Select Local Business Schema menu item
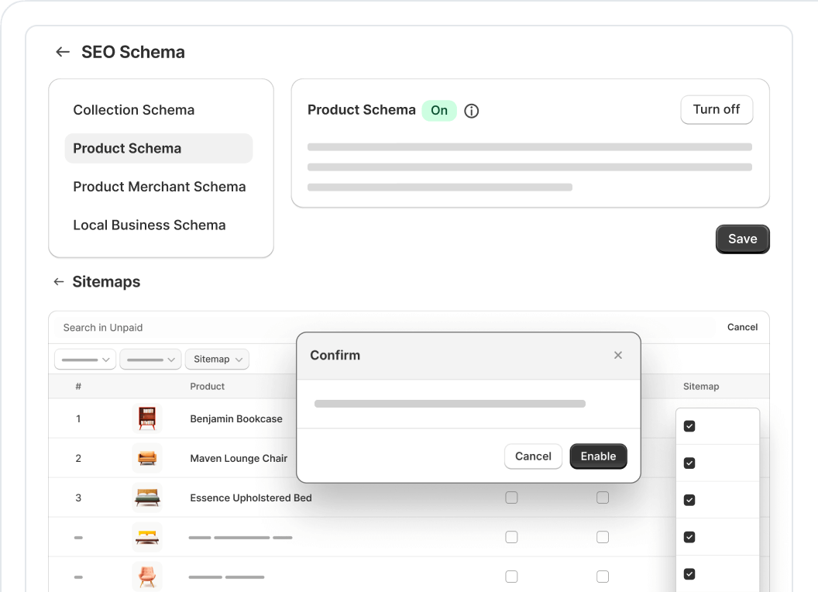The height and width of the screenshot is (592, 818). (150, 225)
